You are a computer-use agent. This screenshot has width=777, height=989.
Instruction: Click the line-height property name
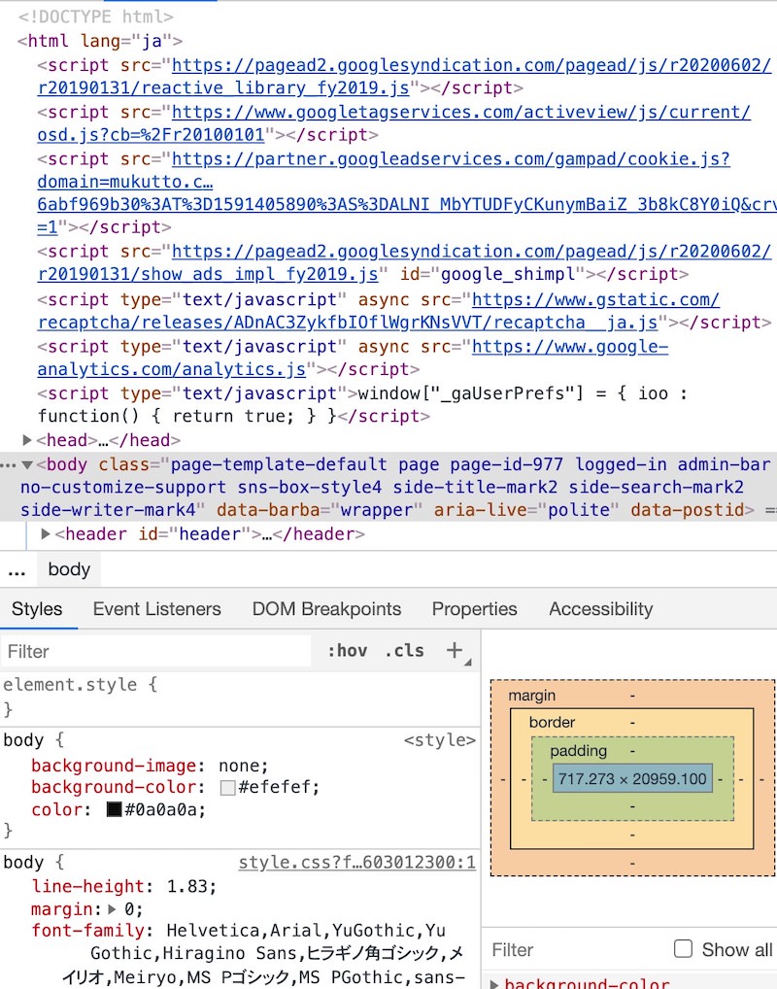87,886
